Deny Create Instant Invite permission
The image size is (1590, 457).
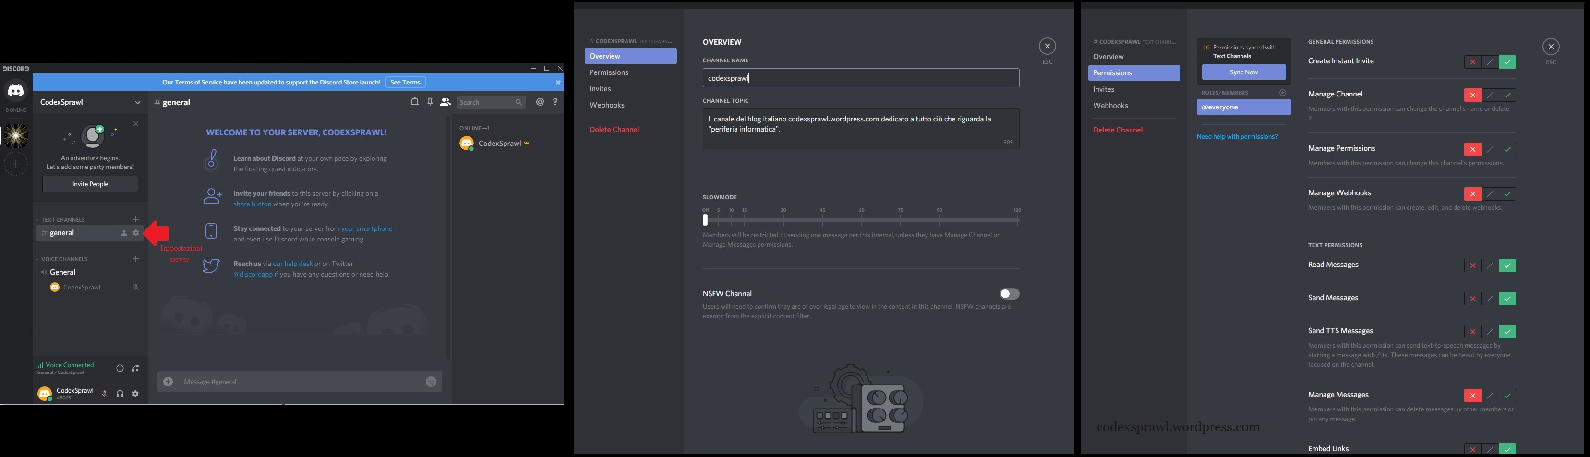tap(1472, 62)
